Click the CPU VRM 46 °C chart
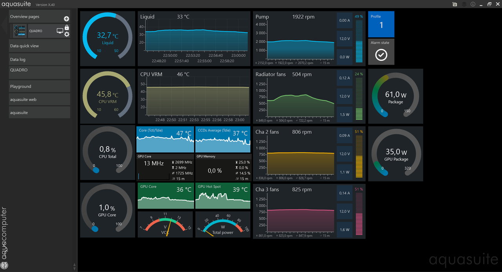Viewport: 502px width, 272px height. (x=194, y=96)
